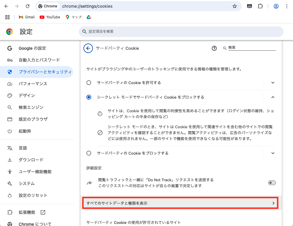
Task: Click the forwarding arrow icon beside Do Not Track
Action: 89,183
